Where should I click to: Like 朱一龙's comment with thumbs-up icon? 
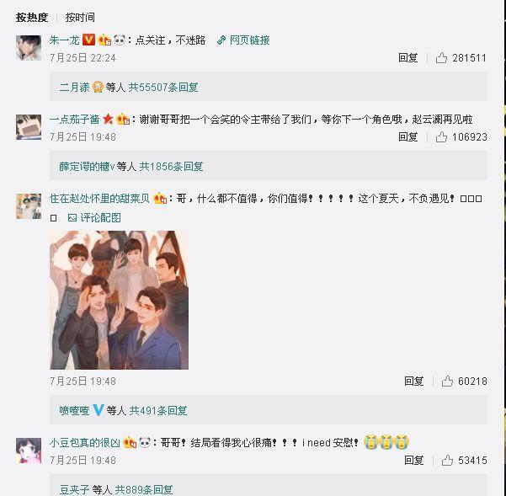(x=441, y=58)
